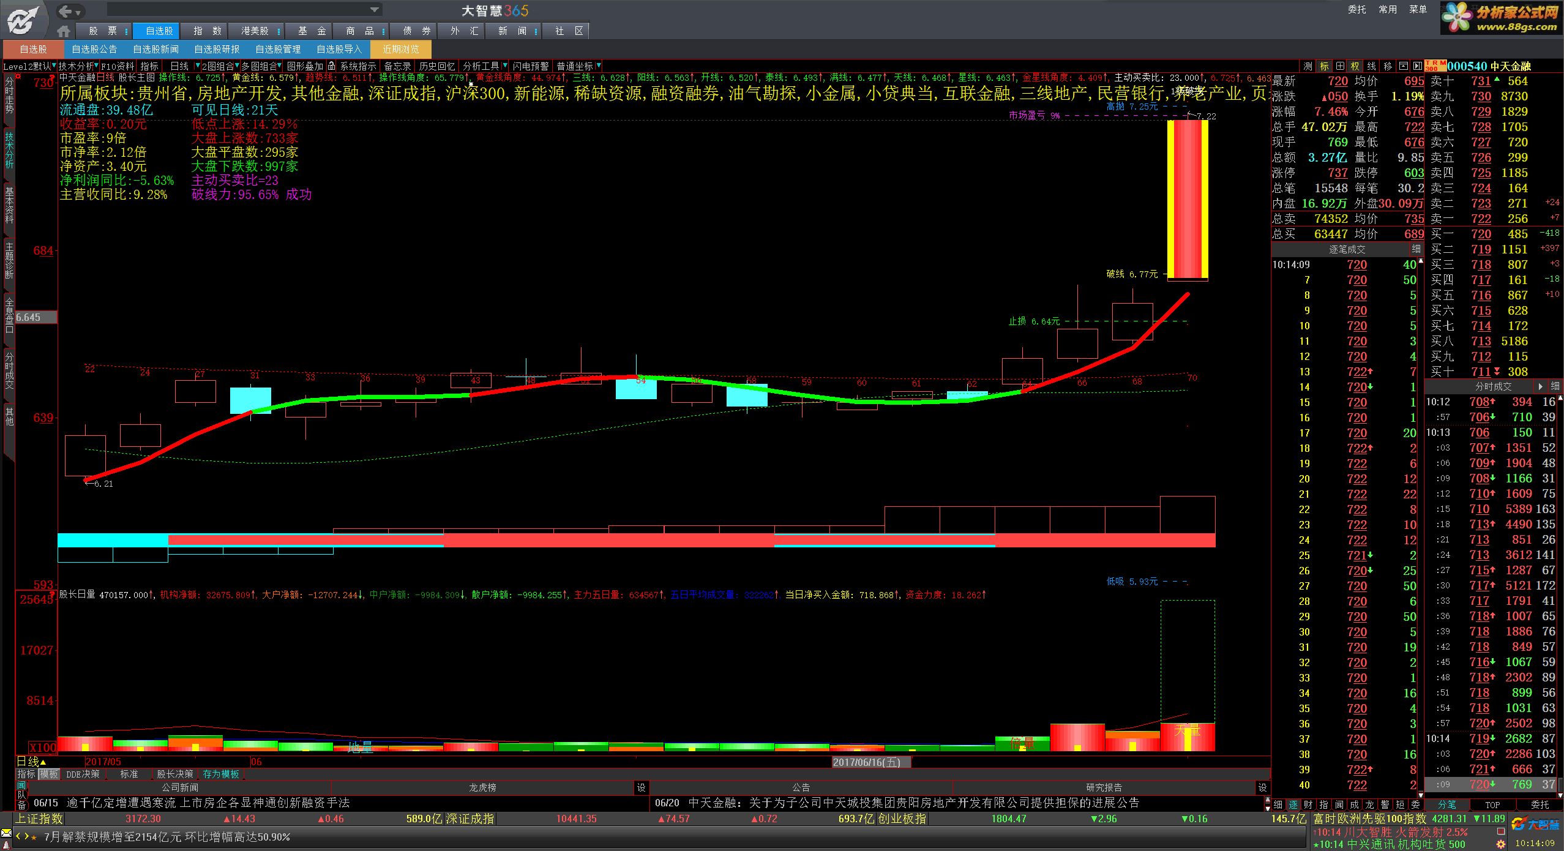Toggle the 逐 tick-by-tick tab
The image size is (1564, 851).
coord(1293,804)
